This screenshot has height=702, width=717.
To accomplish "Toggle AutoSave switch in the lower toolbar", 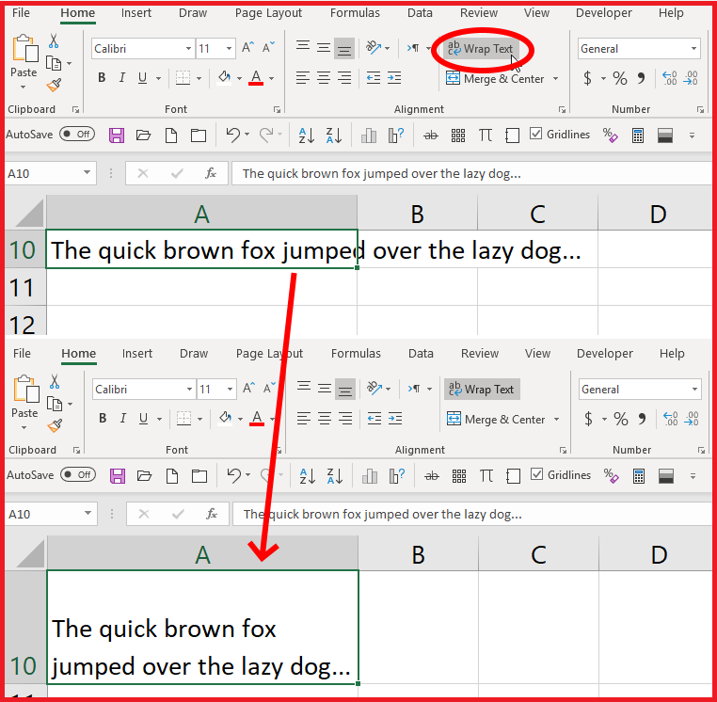I will click(78, 474).
